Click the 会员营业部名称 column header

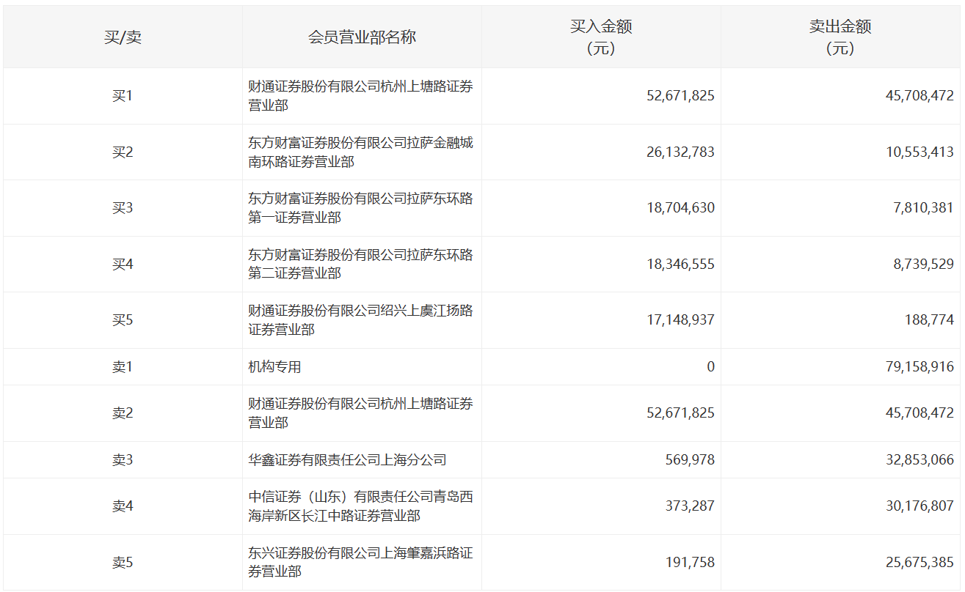coord(362,37)
